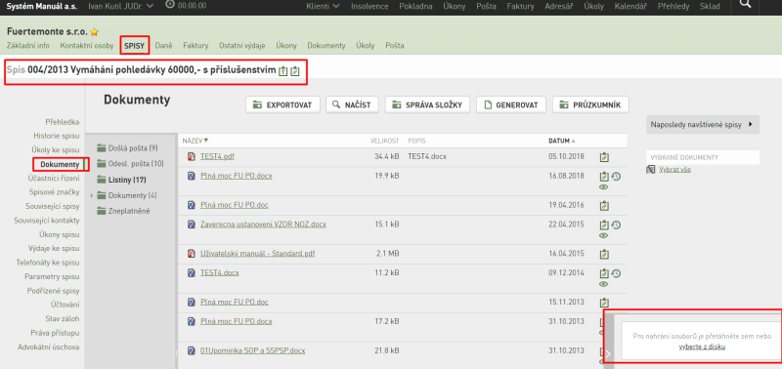Open the Klienti dropdown menu

324,6
